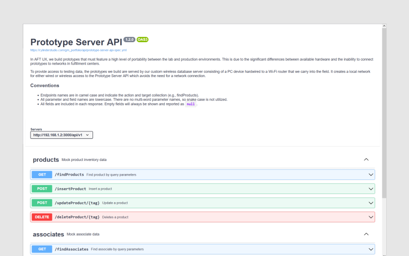
Task: Click the GET badge for findAssociates
Action: (42, 249)
